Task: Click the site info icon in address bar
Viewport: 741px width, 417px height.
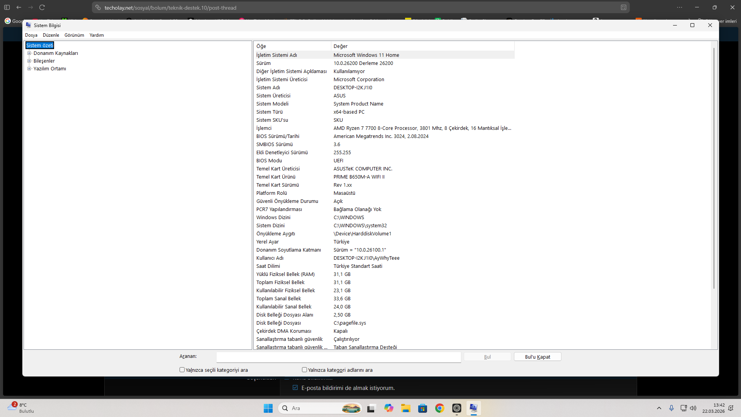Action: 98,7
